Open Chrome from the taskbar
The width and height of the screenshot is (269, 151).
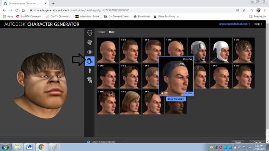[41, 147]
